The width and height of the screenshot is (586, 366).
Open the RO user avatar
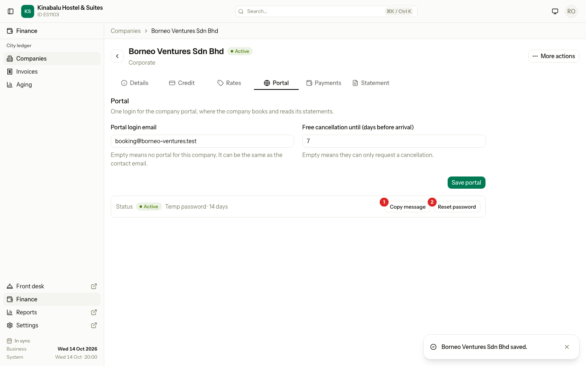(571, 11)
